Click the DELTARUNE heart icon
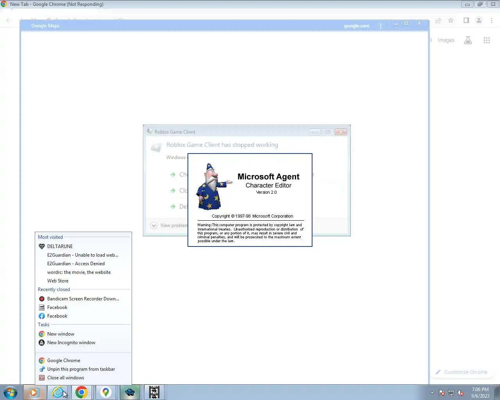 (x=42, y=246)
